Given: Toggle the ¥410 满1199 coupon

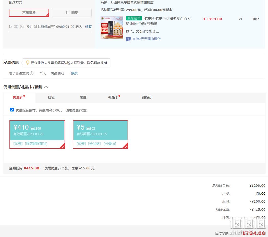Looking at the screenshot, I should [x=37, y=134].
